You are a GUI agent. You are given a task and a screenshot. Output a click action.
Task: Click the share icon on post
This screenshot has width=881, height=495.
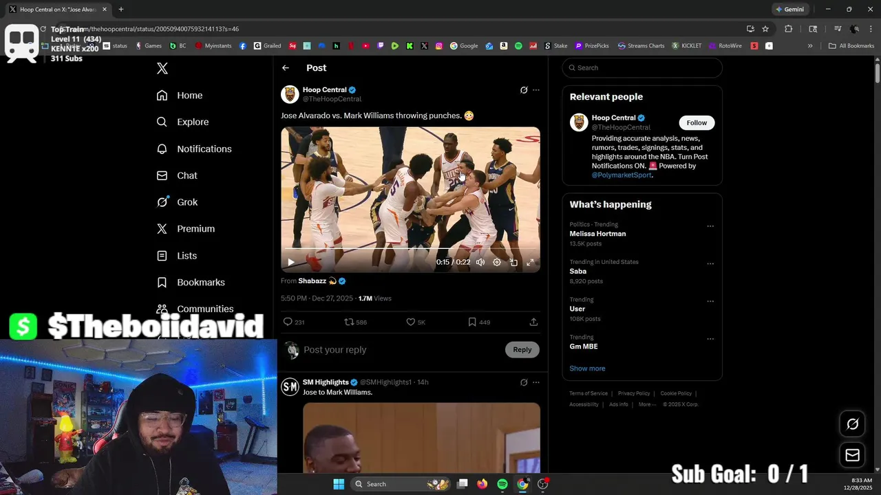pos(533,322)
